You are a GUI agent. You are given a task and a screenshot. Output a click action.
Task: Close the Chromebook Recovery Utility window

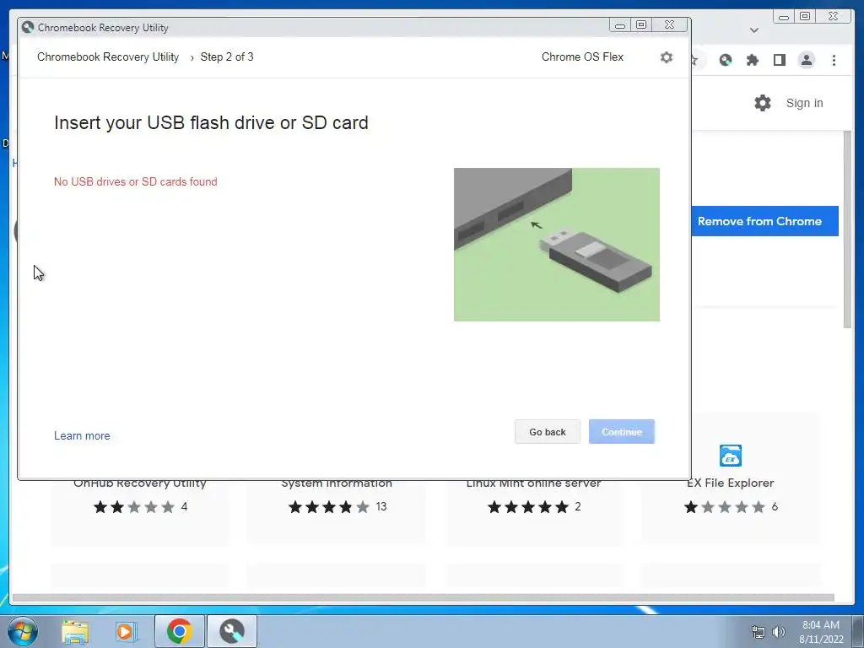669,24
